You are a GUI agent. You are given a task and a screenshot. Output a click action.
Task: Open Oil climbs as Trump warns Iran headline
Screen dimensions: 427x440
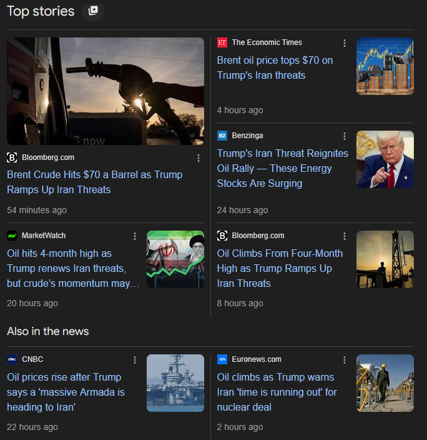pyautogui.click(x=277, y=392)
